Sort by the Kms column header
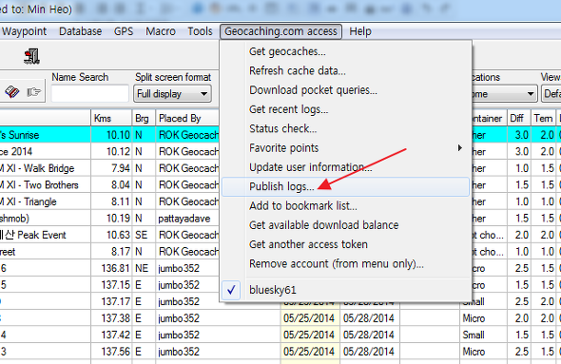Screen dimensions: 561x364 pyautogui.click(x=111, y=118)
